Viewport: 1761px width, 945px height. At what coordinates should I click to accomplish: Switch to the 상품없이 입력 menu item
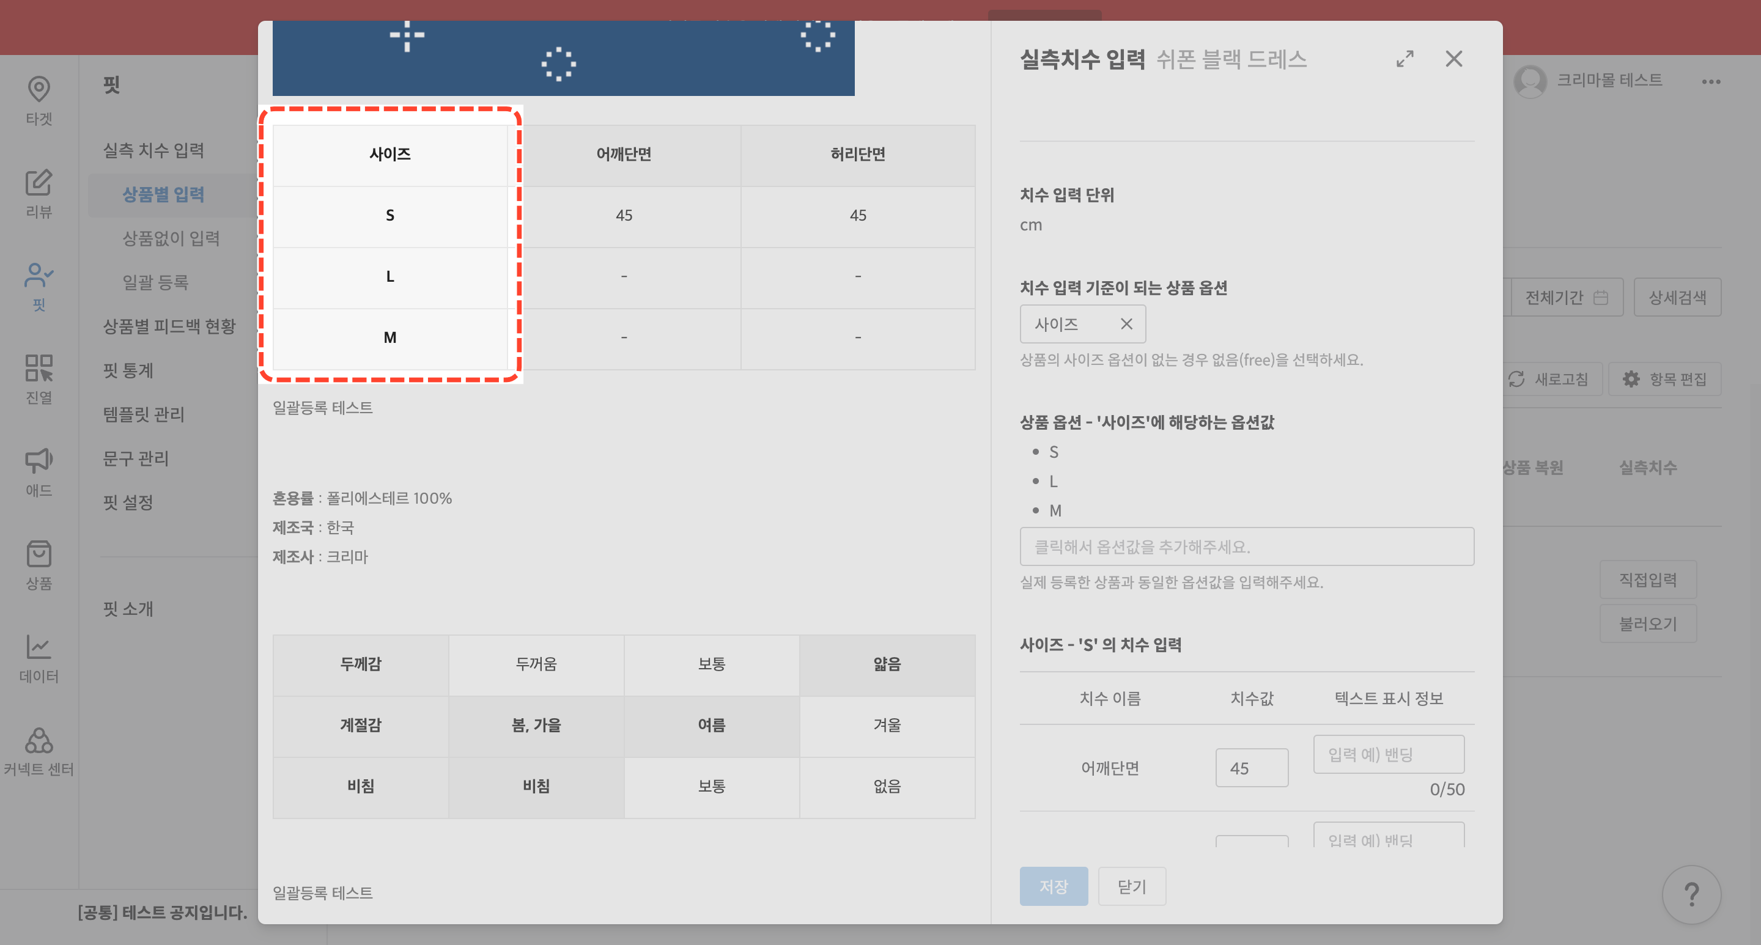click(170, 238)
